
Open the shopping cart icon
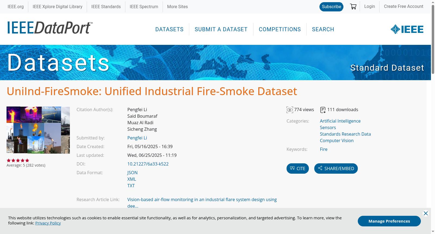[353, 7]
